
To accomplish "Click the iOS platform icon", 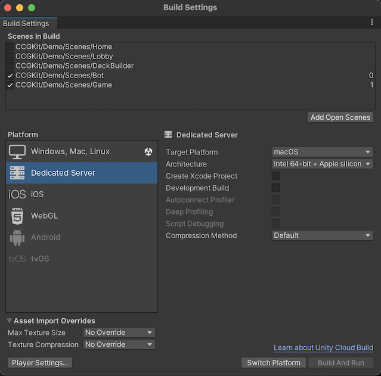I will 17,194.
